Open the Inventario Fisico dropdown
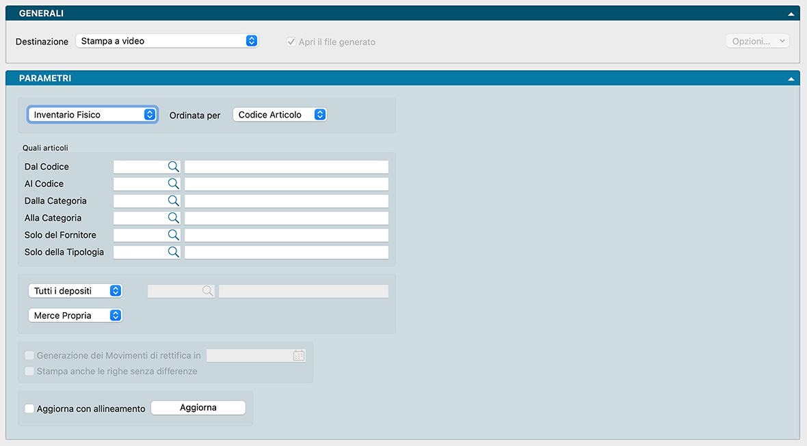This screenshot has height=446, width=807. (92, 115)
